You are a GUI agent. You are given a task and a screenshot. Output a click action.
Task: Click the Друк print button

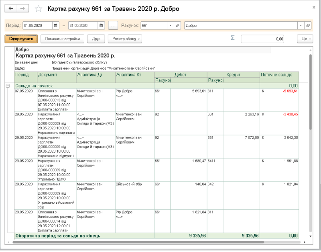coord(96,39)
